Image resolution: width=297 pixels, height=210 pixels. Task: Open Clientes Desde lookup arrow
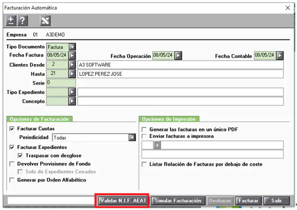[72, 65]
